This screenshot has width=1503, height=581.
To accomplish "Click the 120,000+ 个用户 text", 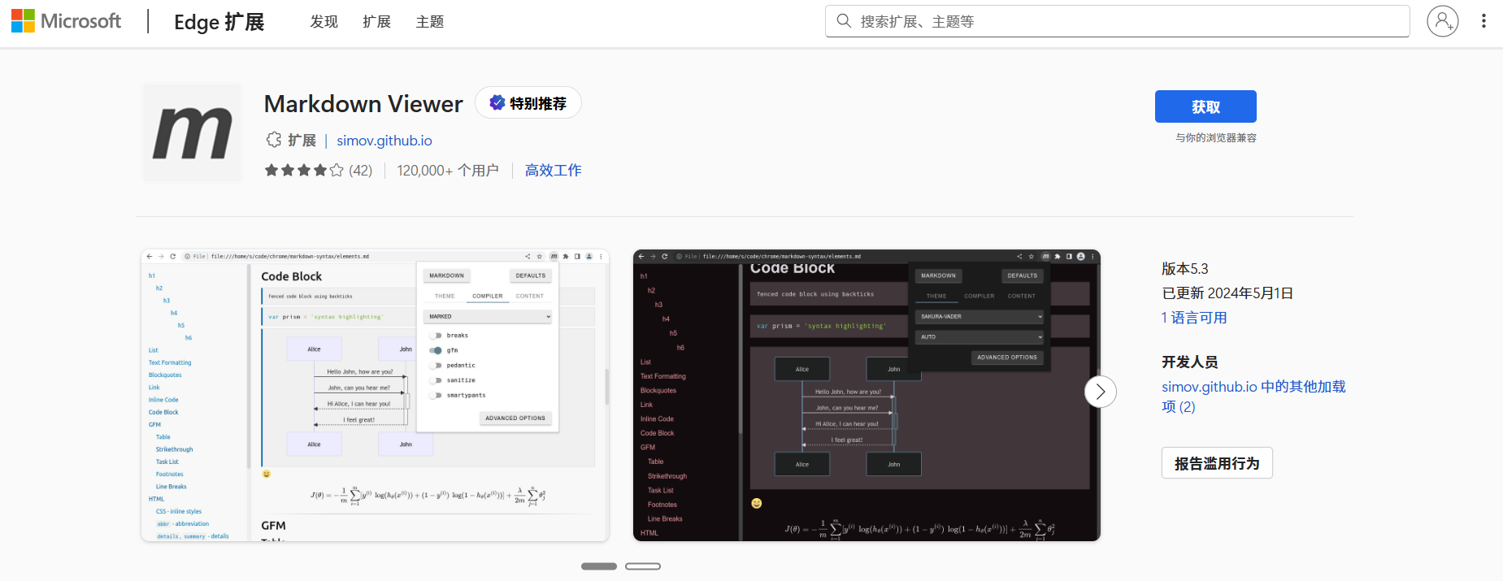I will coord(448,171).
